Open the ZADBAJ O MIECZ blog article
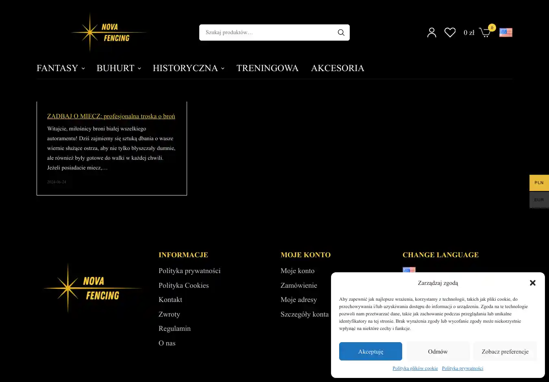549x382 pixels. point(111,116)
